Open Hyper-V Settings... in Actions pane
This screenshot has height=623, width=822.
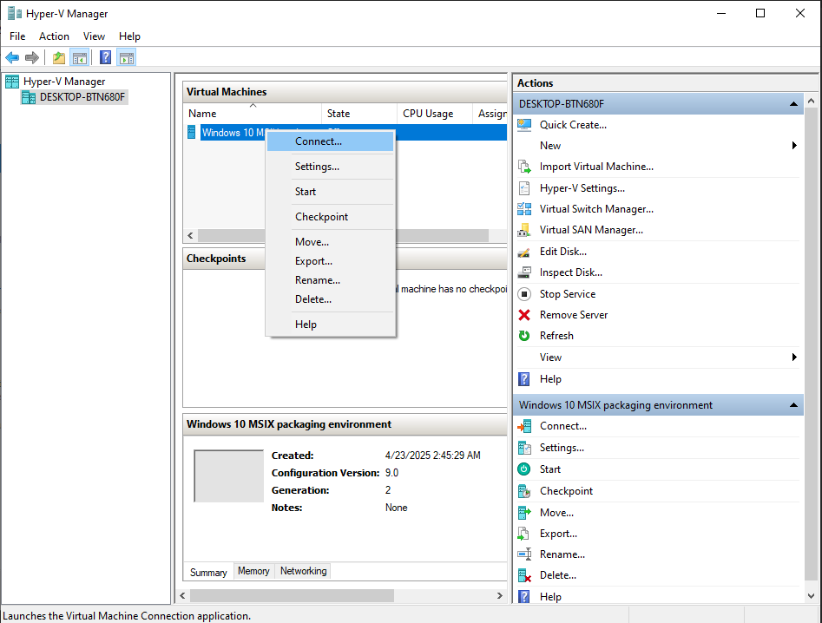[582, 188]
